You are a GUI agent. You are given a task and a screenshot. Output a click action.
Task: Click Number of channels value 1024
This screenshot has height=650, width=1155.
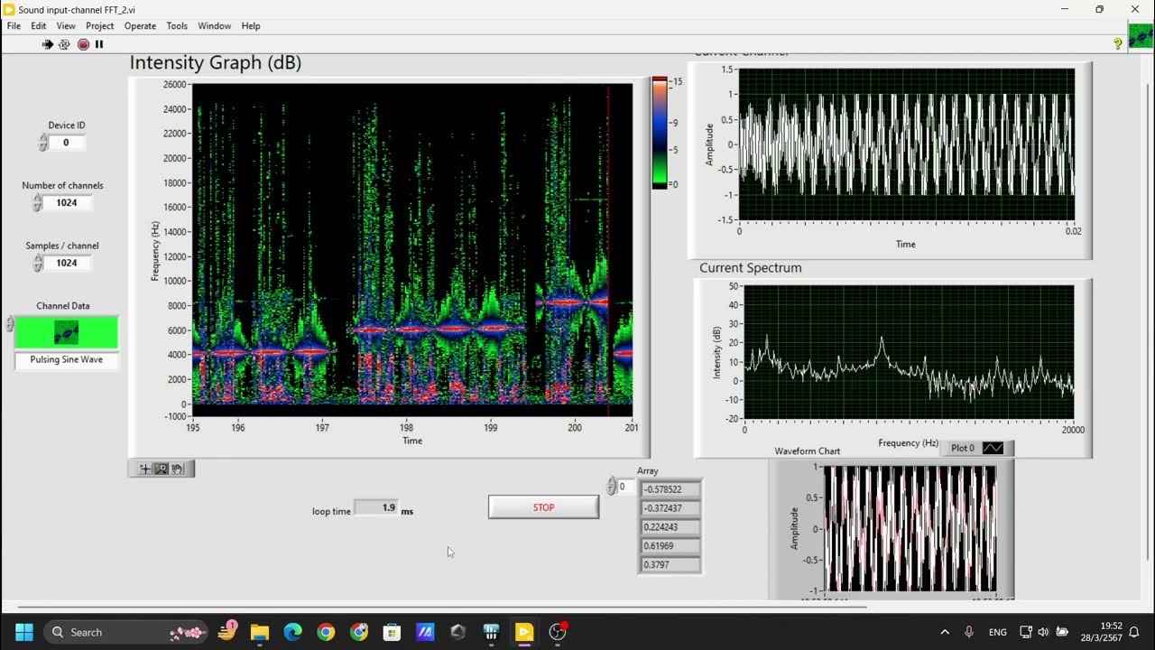click(x=67, y=203)
